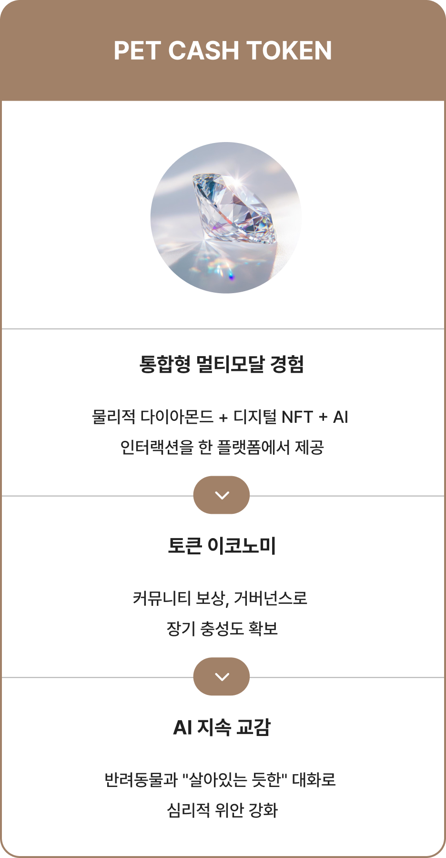Click the 커뮤니티 보상, 거버넌스로 text line

click(220, 598)
